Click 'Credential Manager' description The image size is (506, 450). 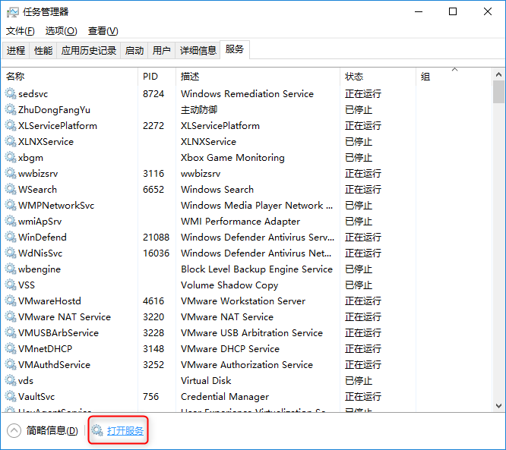[x=225, y=396]
